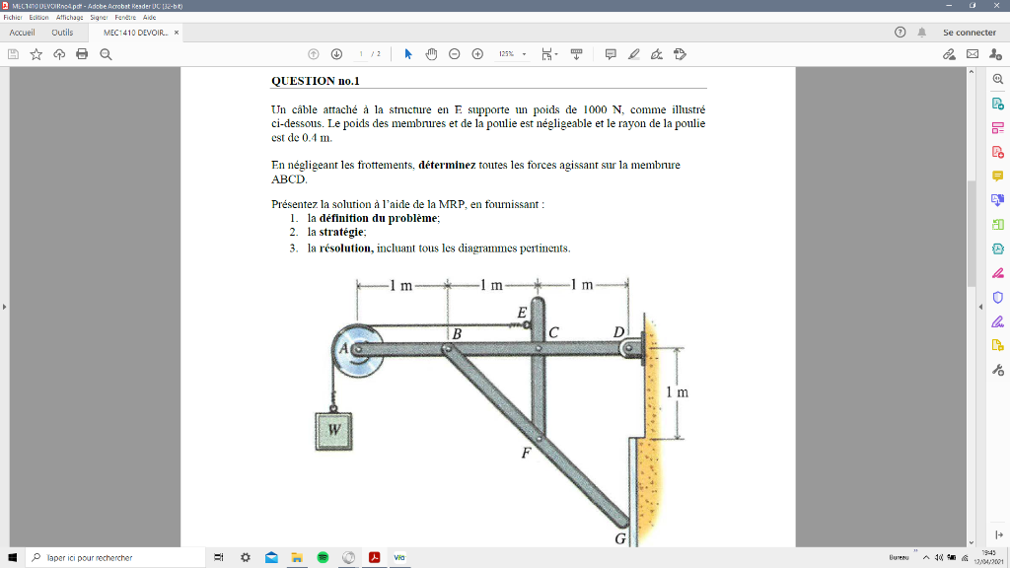Open the Mail app from taskbar

tap(271, 558)
